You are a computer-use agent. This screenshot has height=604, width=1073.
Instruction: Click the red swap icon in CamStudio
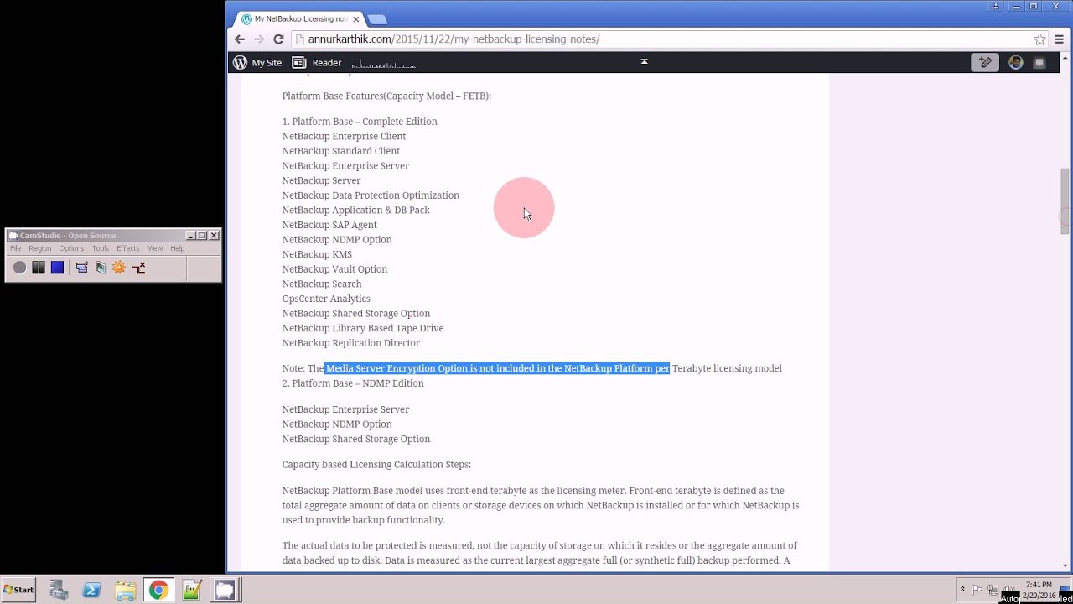[x=138, y=268]
